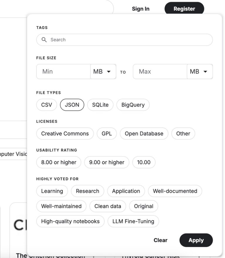The image size is (225, 258).
Task: Select the GPL license filter
Action: tap(107, 134)
